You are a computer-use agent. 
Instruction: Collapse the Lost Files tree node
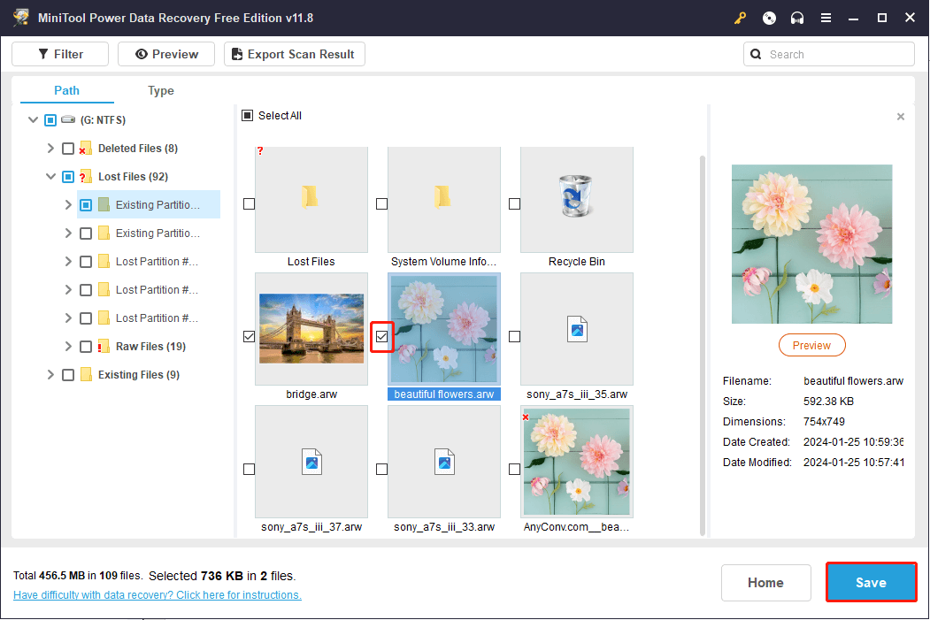(50, 177)
